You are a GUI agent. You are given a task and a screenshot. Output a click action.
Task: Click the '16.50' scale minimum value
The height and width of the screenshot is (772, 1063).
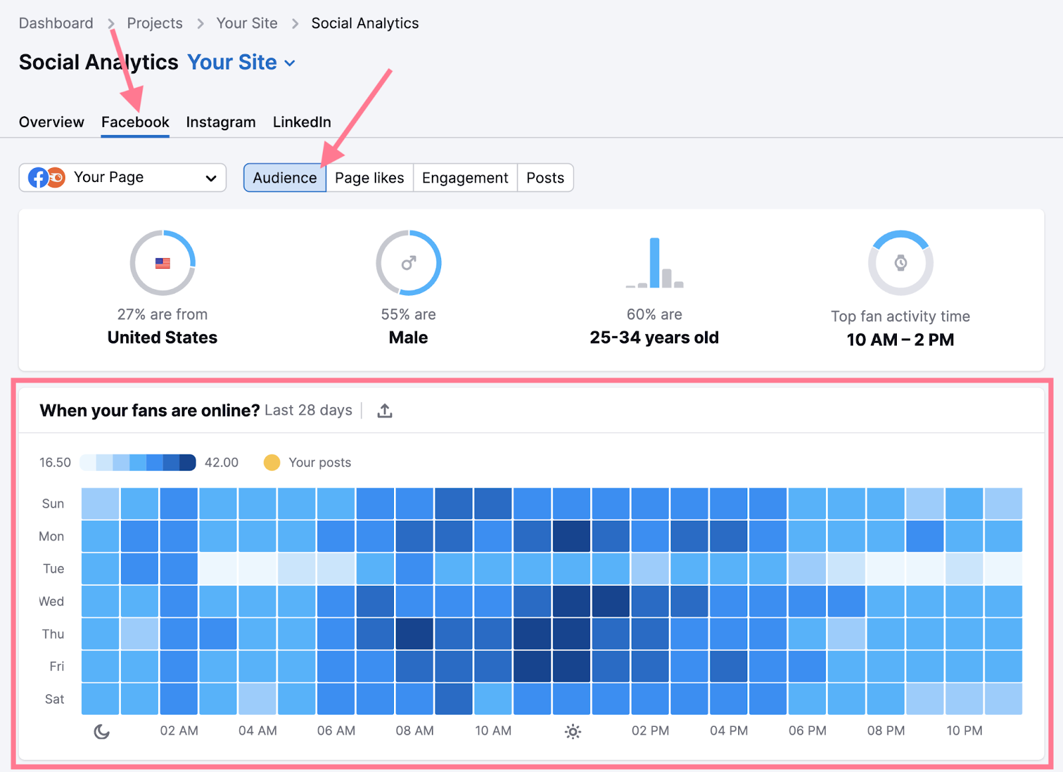tap(55, 462)
